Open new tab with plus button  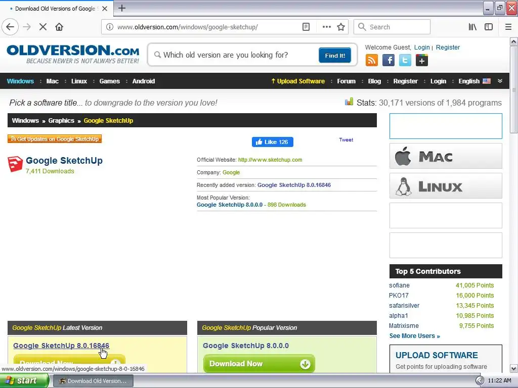click(122, 8)
